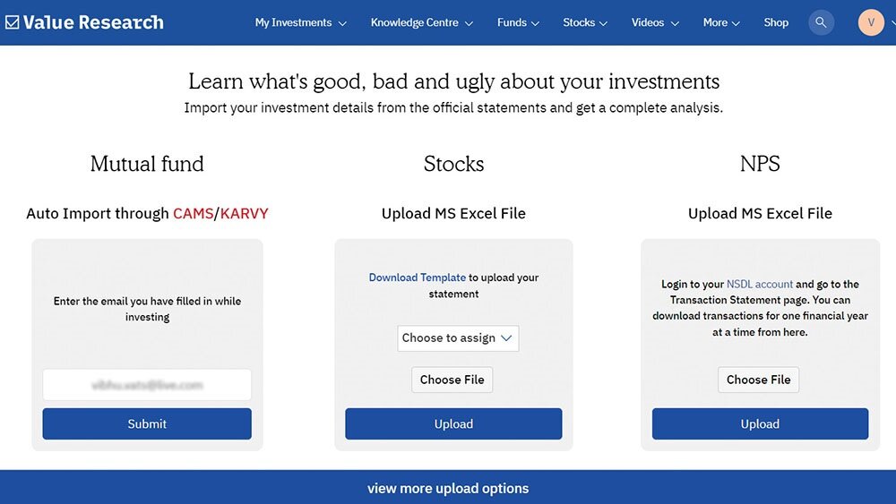The height and width of the screenshot is (504, 896).
Task: Click the CAMS link
Action: tap(193, 213)
